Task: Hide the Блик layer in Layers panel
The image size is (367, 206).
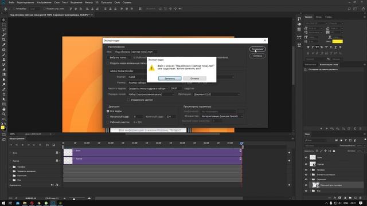Action: point(306,158)
